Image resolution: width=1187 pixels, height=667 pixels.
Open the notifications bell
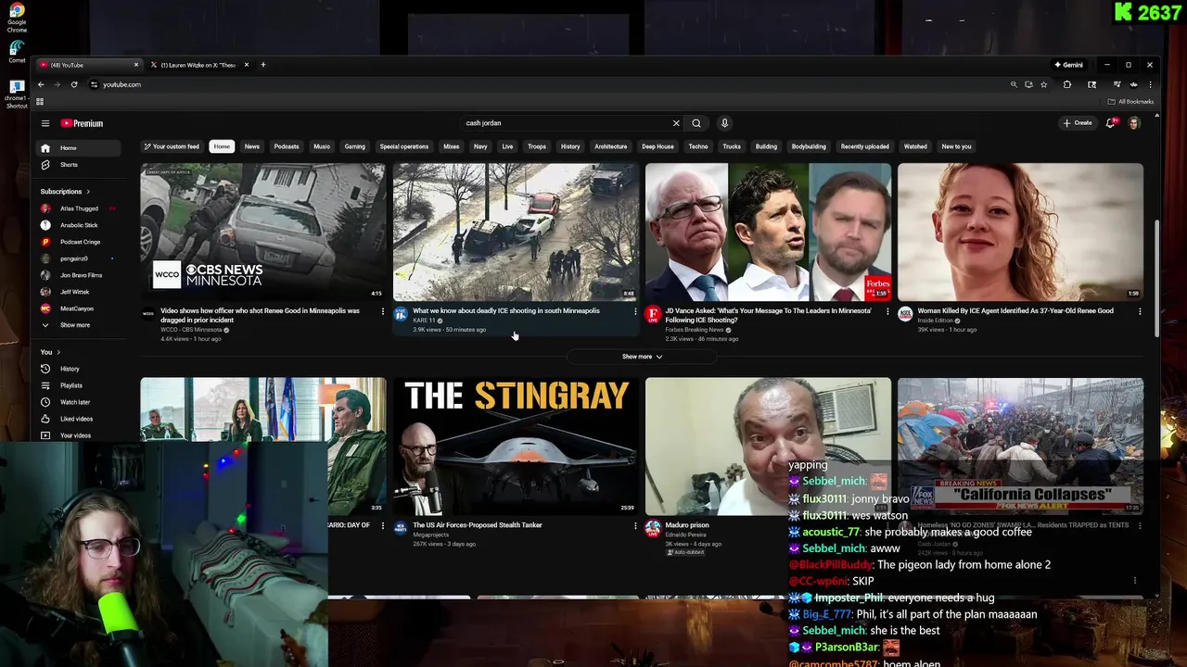[x=1110, y=123]
